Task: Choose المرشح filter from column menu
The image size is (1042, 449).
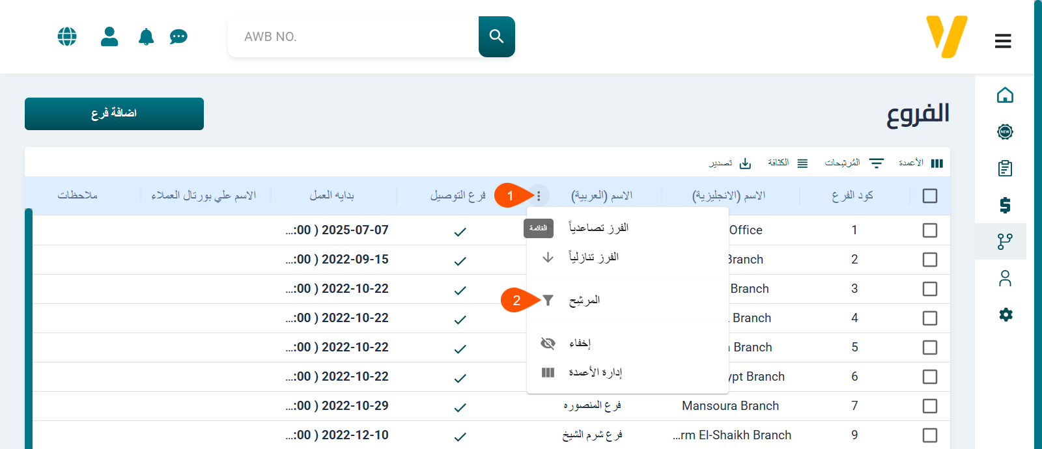Action: [x=584, y=300]
